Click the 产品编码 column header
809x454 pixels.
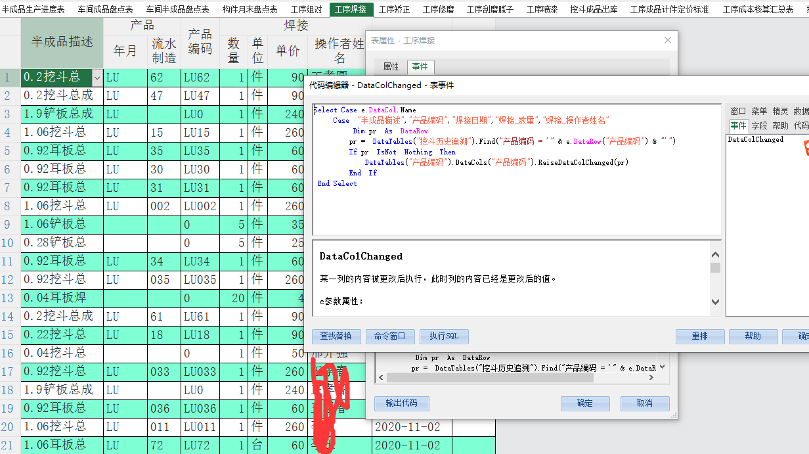pos(200,42)
